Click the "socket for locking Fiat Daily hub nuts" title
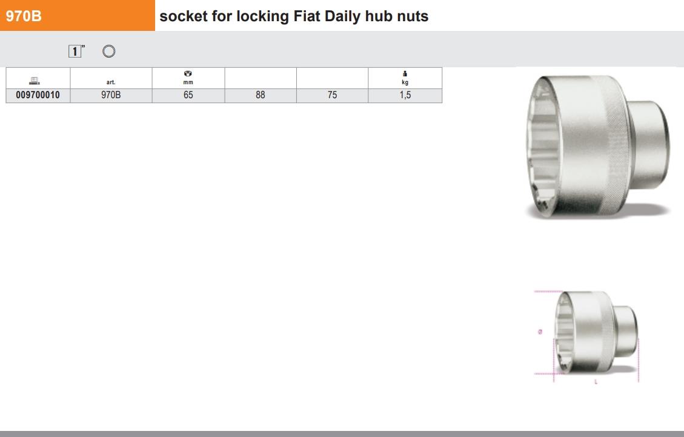This screenshot has height=437, width=684. click(294, 16)
